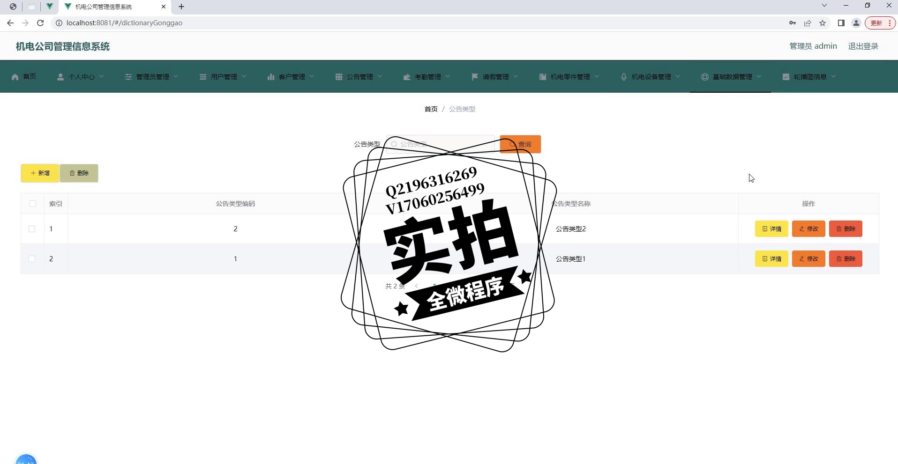The width and height of the screenshot is (898, 464).
Task: Expand the 基础数据管理 dropdown arrow
Action: pos(759,77)
